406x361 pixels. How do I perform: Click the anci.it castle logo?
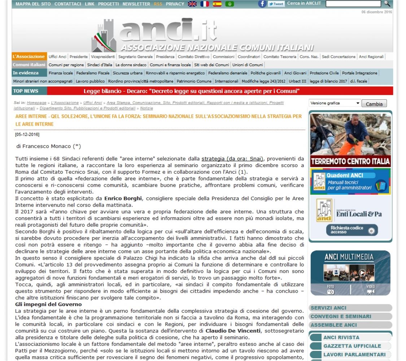pyautogui.click(x=104, y=35)
